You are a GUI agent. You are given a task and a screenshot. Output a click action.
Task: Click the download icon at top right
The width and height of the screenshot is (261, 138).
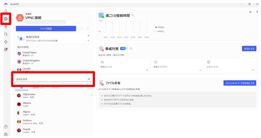(250, 12)
